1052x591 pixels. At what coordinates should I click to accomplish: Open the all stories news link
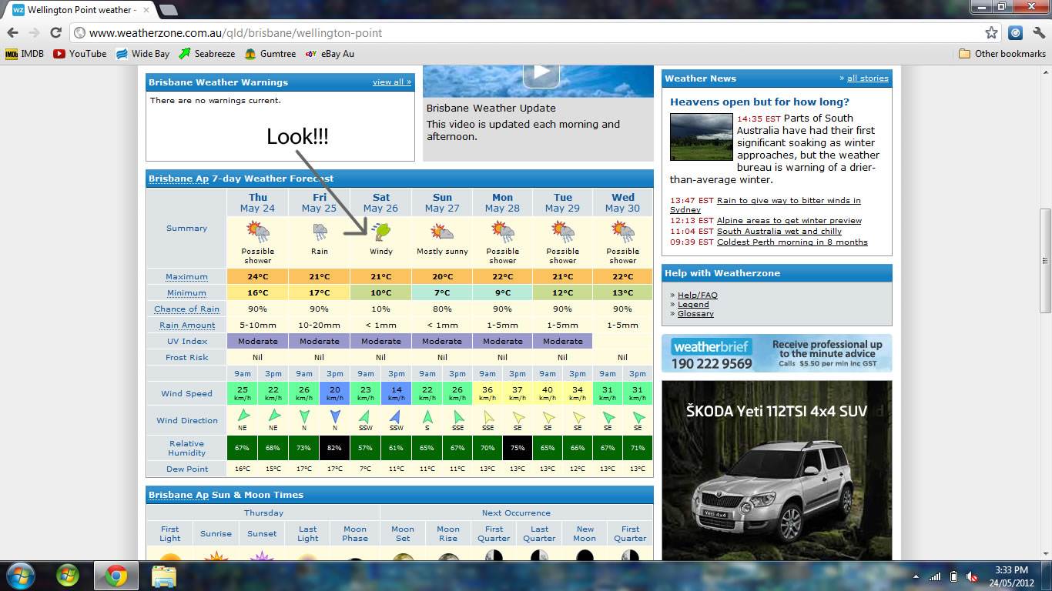pyautogui.click(x=867, y=78)
